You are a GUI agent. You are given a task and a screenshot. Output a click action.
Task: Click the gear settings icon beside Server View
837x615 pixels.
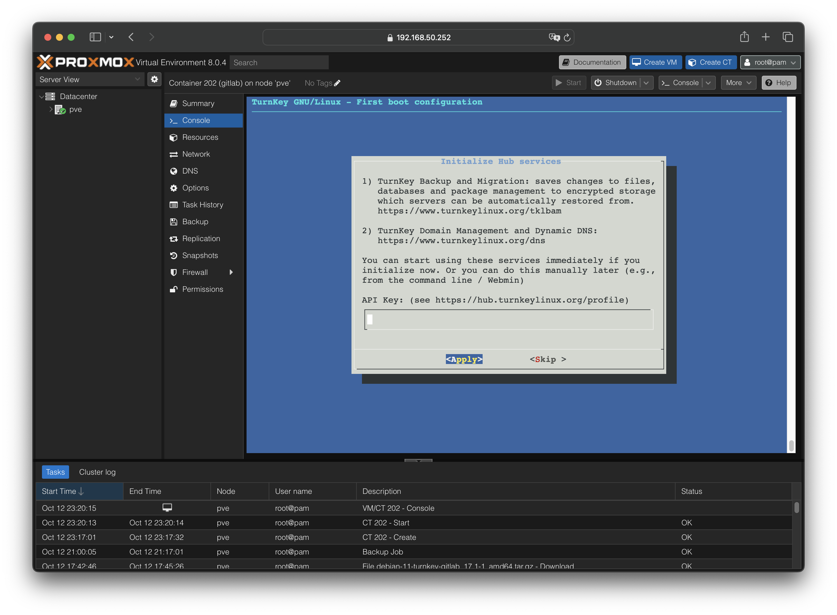[x=154, y=79]
